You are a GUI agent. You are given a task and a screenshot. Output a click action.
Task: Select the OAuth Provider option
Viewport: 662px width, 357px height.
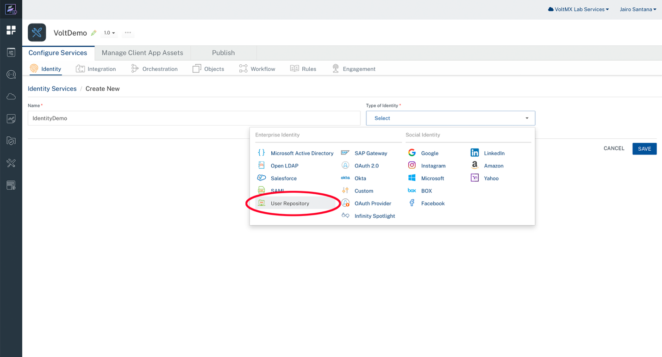click(x=366, y=203)
